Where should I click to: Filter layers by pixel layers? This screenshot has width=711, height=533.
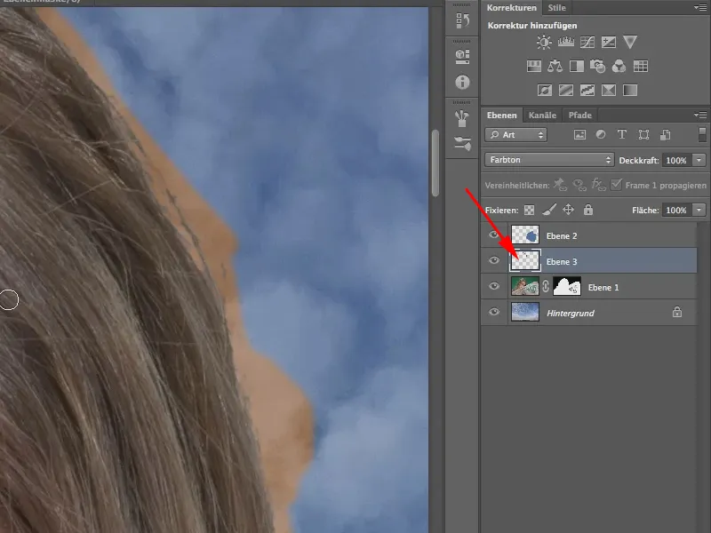click(579, 135)
